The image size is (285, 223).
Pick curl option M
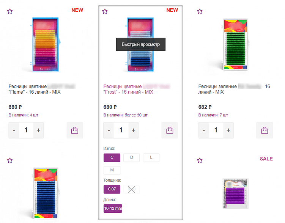point(112,171)
